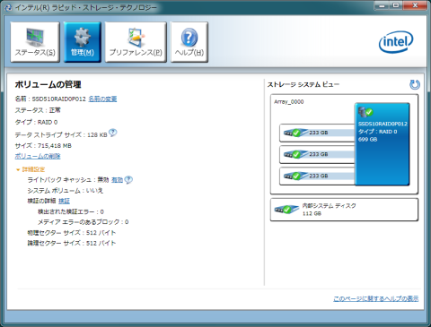Click the application icon in title bar
The width and height of the screenshot is (431, 327).
pos(9,7)
